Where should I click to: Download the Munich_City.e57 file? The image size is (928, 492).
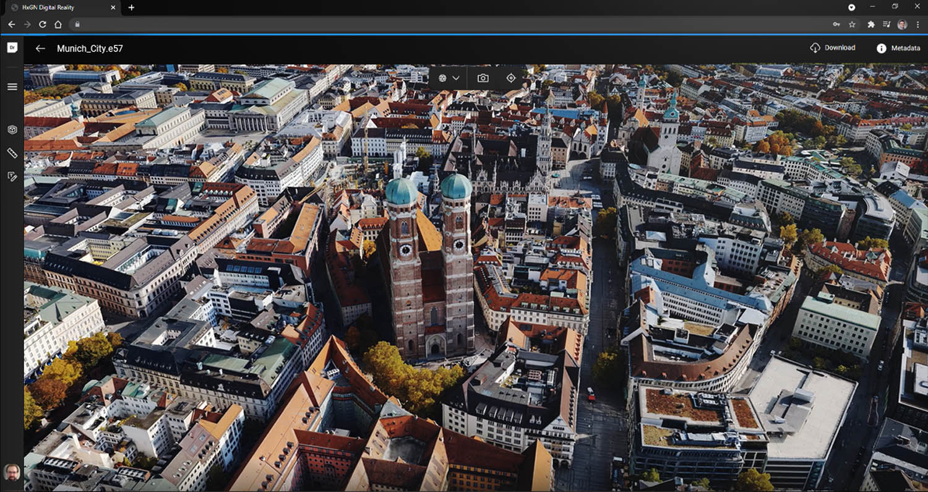tap(833, 48)
